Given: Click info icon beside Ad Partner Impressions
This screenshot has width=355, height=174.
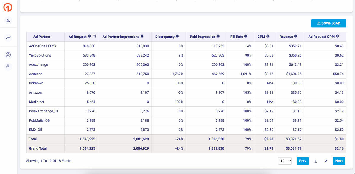Looking at the screenshot, I should coord(142,37).
